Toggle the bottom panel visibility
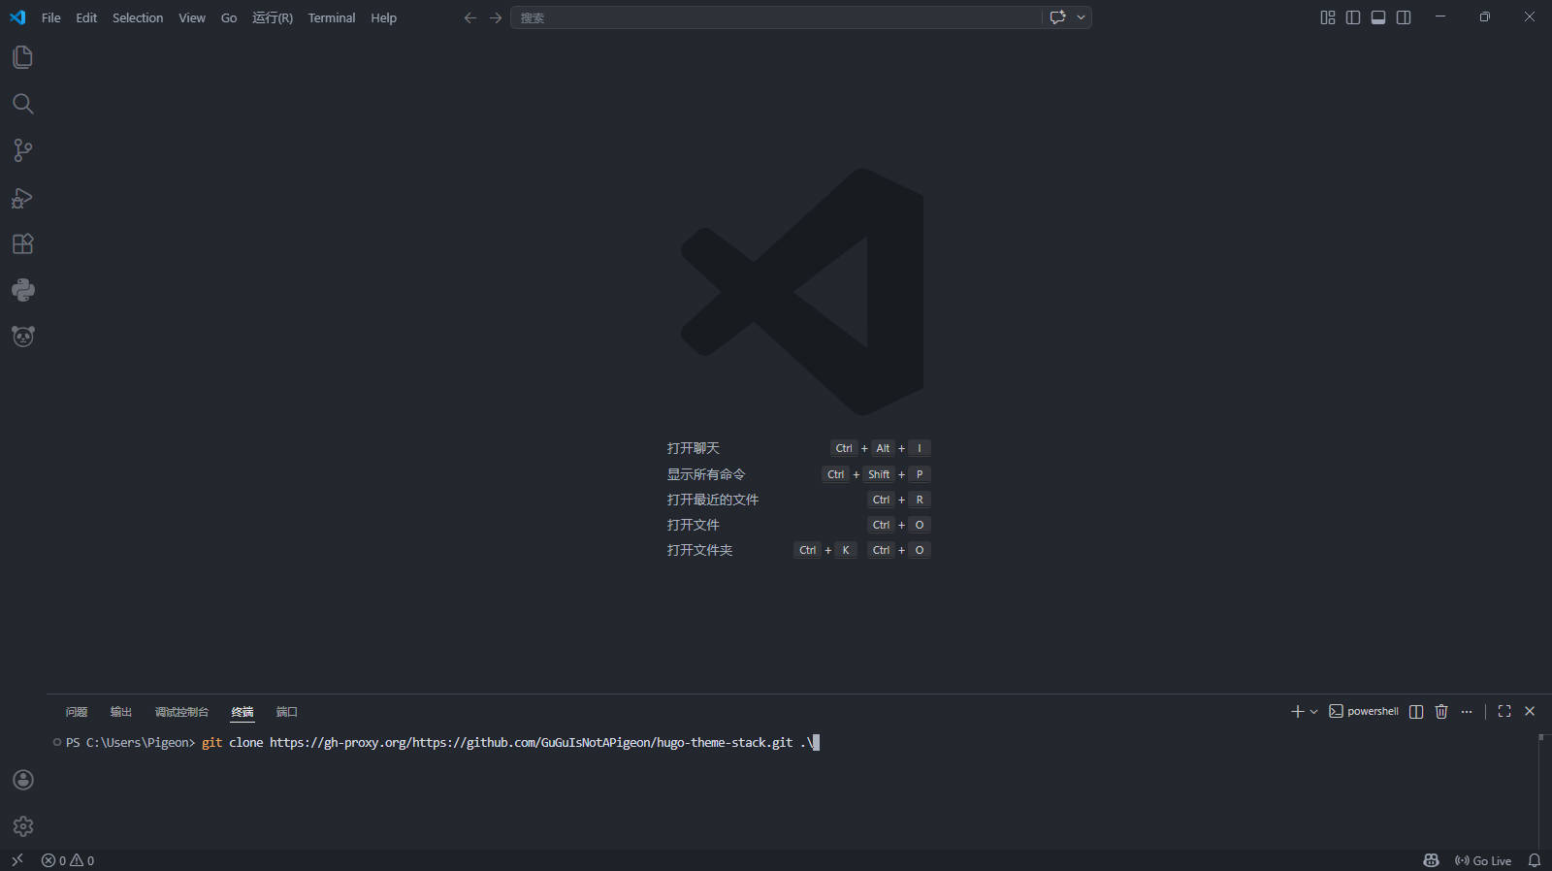 point(1378,17)
